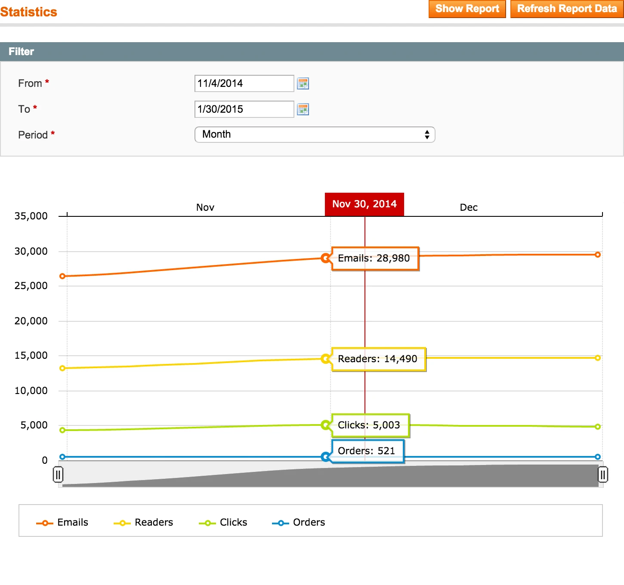Open the From date calendar picker
The image size is (624, 585).
[303, 83]
